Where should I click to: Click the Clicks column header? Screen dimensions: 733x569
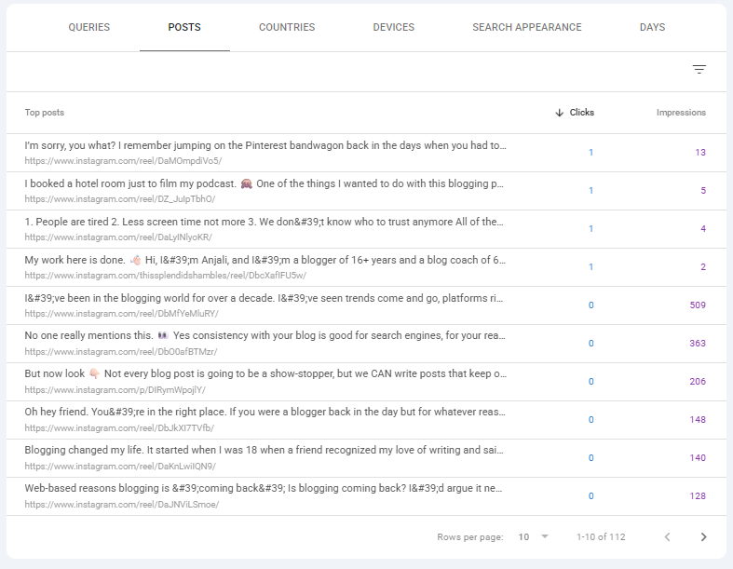click(x=581, y=113)
